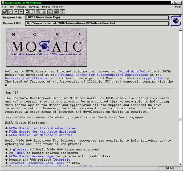The height and width of the screenshot is (171, 183).
Task: Open the Navigate menu
Action: (34, 7)
